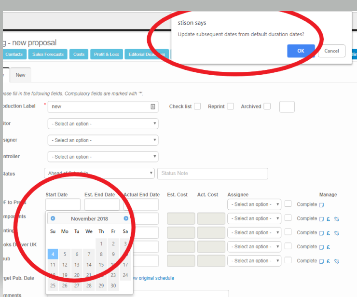The width and height of the screenshot is (357, 297).
Task: Click the link icon in second Manage row
Action: 337,219
